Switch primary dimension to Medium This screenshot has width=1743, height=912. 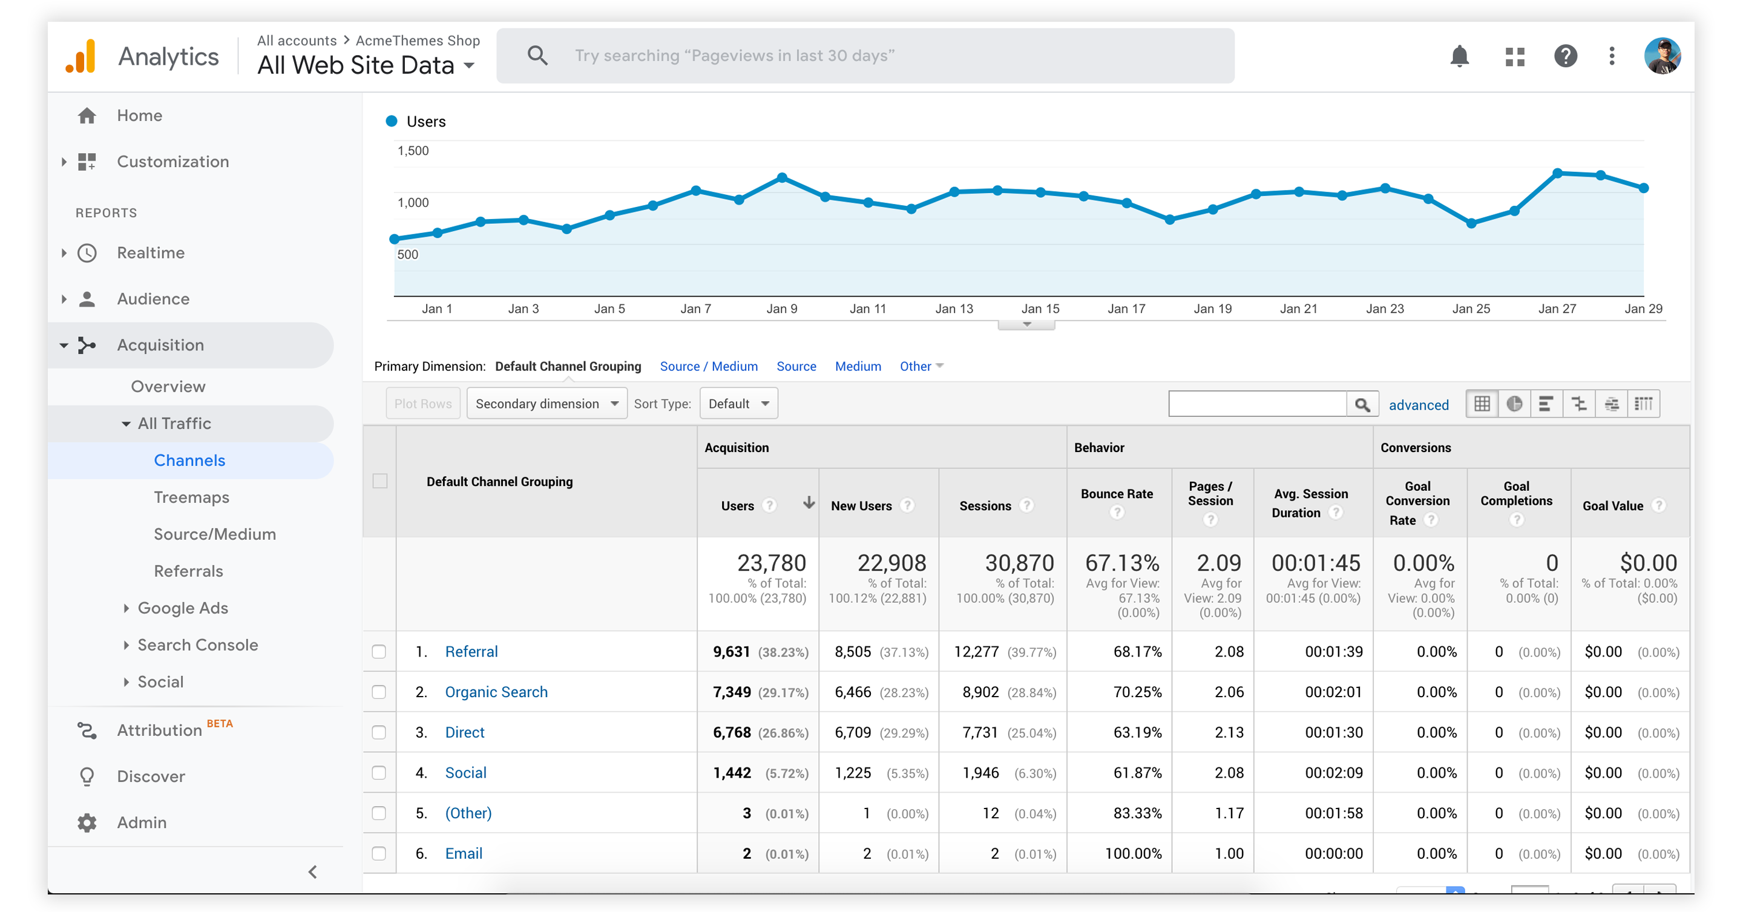(x=858, y=367)
